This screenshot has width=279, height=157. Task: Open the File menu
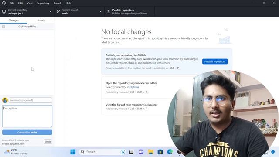click(x=12, y=3)
